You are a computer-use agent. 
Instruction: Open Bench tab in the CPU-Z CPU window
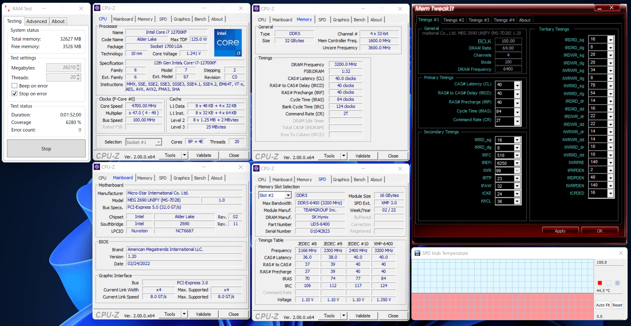coord(200,19)
